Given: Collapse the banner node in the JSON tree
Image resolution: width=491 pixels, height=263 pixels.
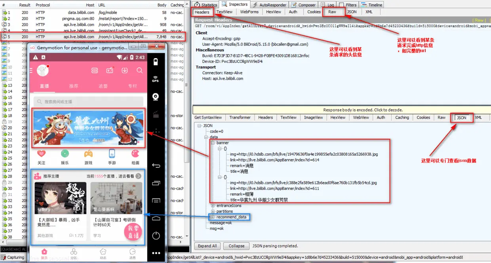Looking at the screenshot, I should click(x=213, y=143).
